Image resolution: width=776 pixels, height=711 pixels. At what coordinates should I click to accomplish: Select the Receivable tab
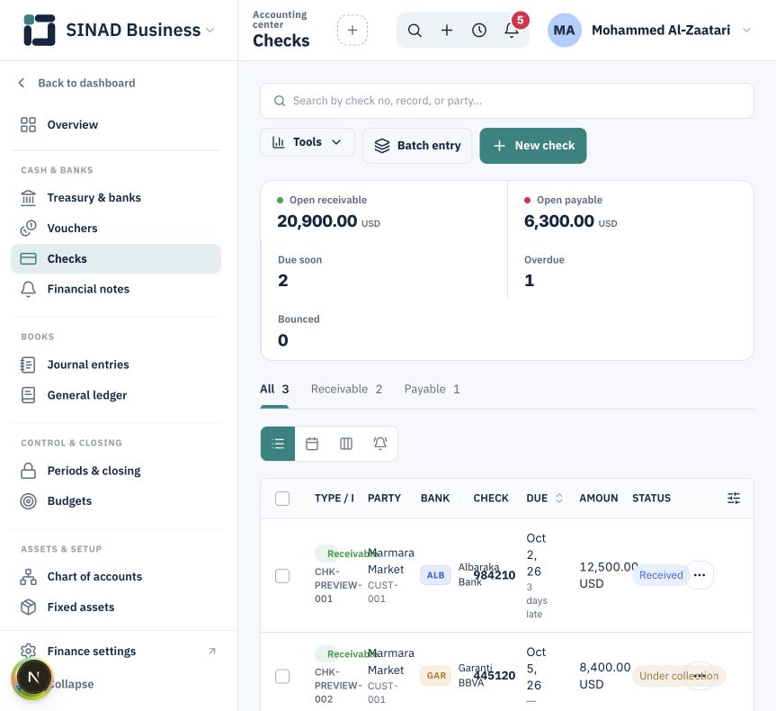[346, 390]
